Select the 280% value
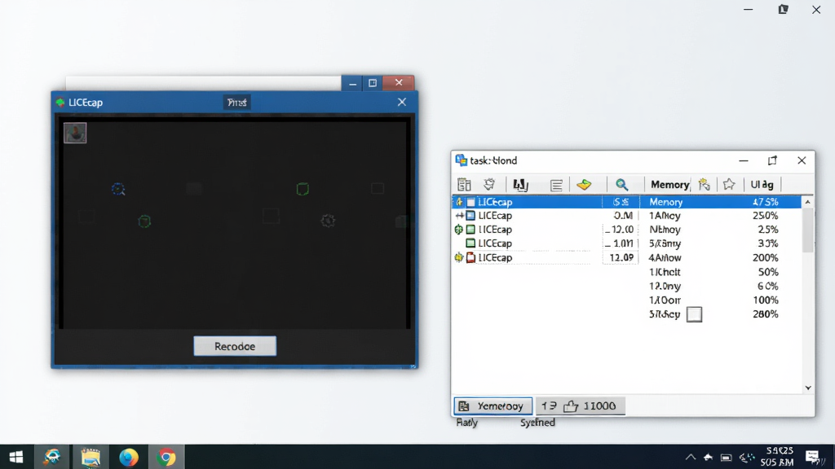835x469 pixels. (x=765, y=314)
